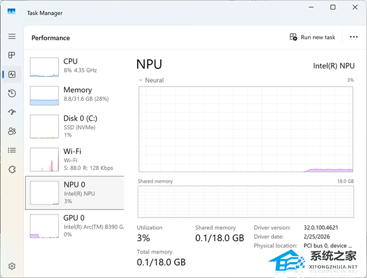Click the Shared memory graph area
Screen dimensions: 367x278
246,202
